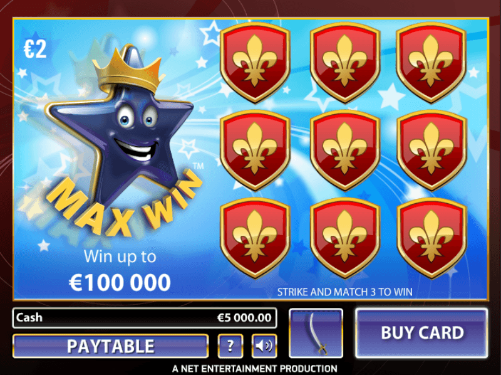The height and width of the screenshot is (375, 501).
Task: Click BUY CARD to purchase a ticket
Action: pyautogui.click(x=421, y=333)
